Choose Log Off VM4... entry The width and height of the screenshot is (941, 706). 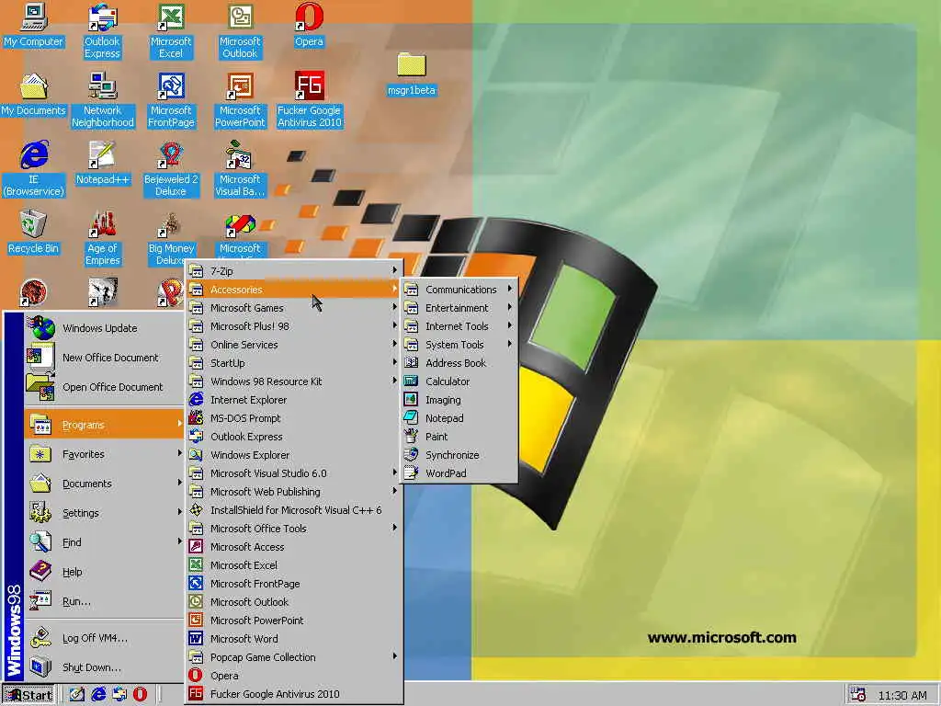pyautogui.click(x=104, y=638)
